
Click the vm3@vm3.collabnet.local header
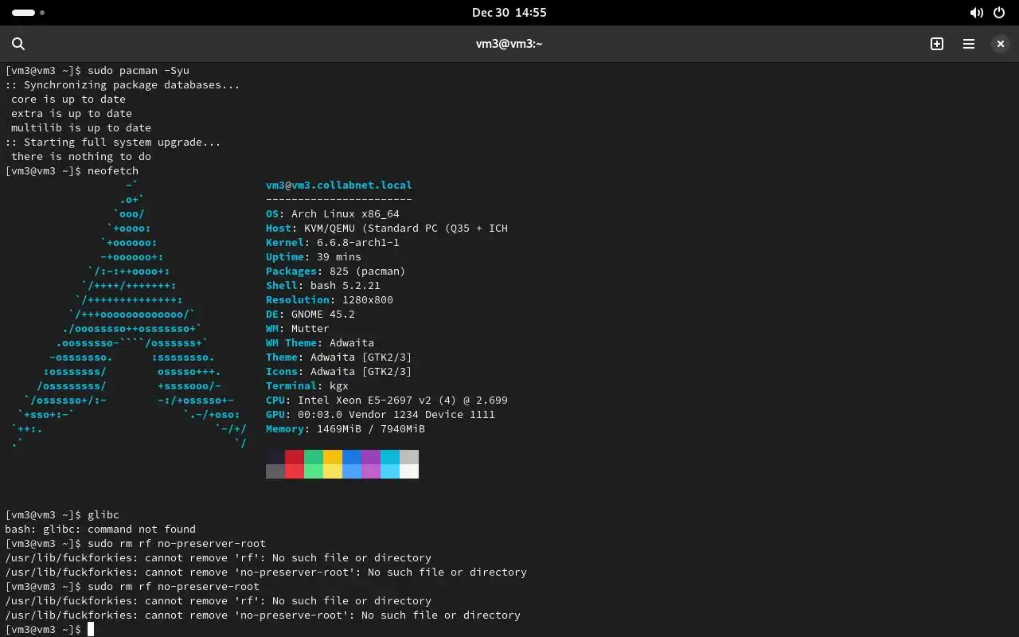pos(339,186)
